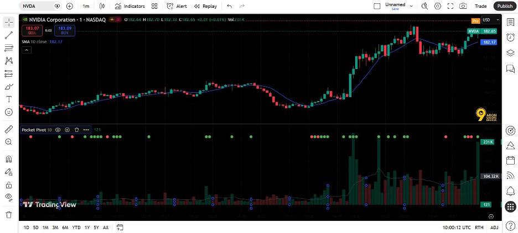Open the chats panel in right sidebar
This screenshot has width=518, height=233.
point(510,68)
